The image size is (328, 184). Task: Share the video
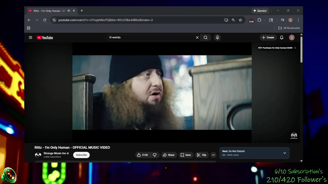click(x=169, y=155)
